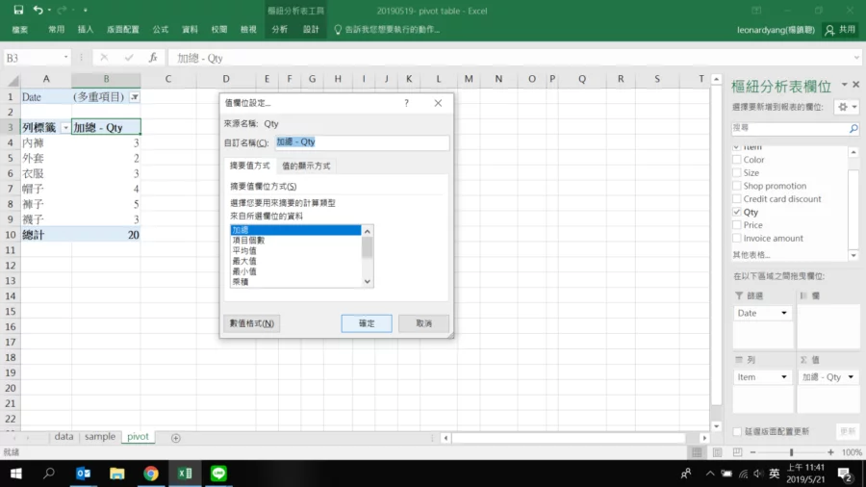
Task: Open the 分析 ribbon tab
Action: 279,30
